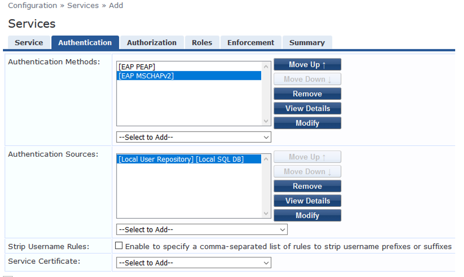Go to the Roles tab
This screenshot has height=277, width=464.
click(x=202, y=43)
